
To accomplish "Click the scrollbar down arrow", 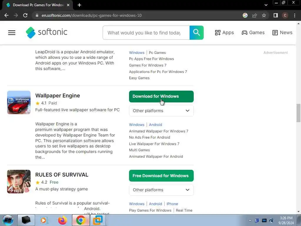I will (x=298, y=212).
